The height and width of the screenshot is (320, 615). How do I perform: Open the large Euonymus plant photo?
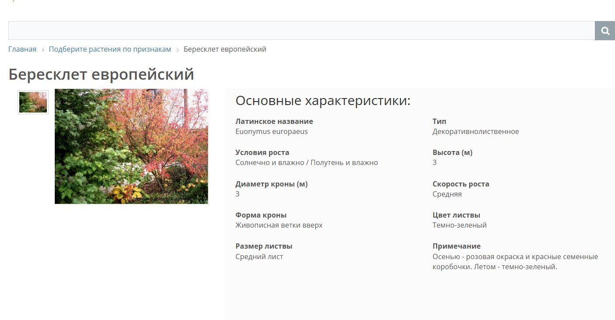pyautogui.click(x=131, y=146)
